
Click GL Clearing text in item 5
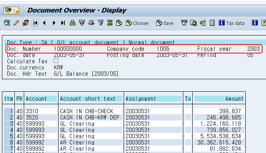[77, 136]
